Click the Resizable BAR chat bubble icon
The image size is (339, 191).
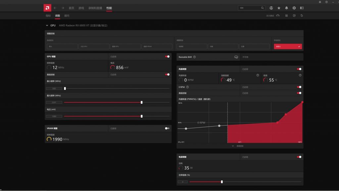pos(236,57)
